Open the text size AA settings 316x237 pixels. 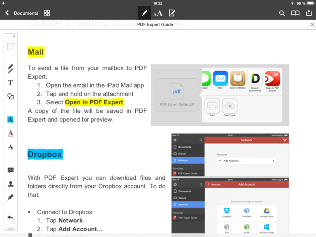point(158,13)
